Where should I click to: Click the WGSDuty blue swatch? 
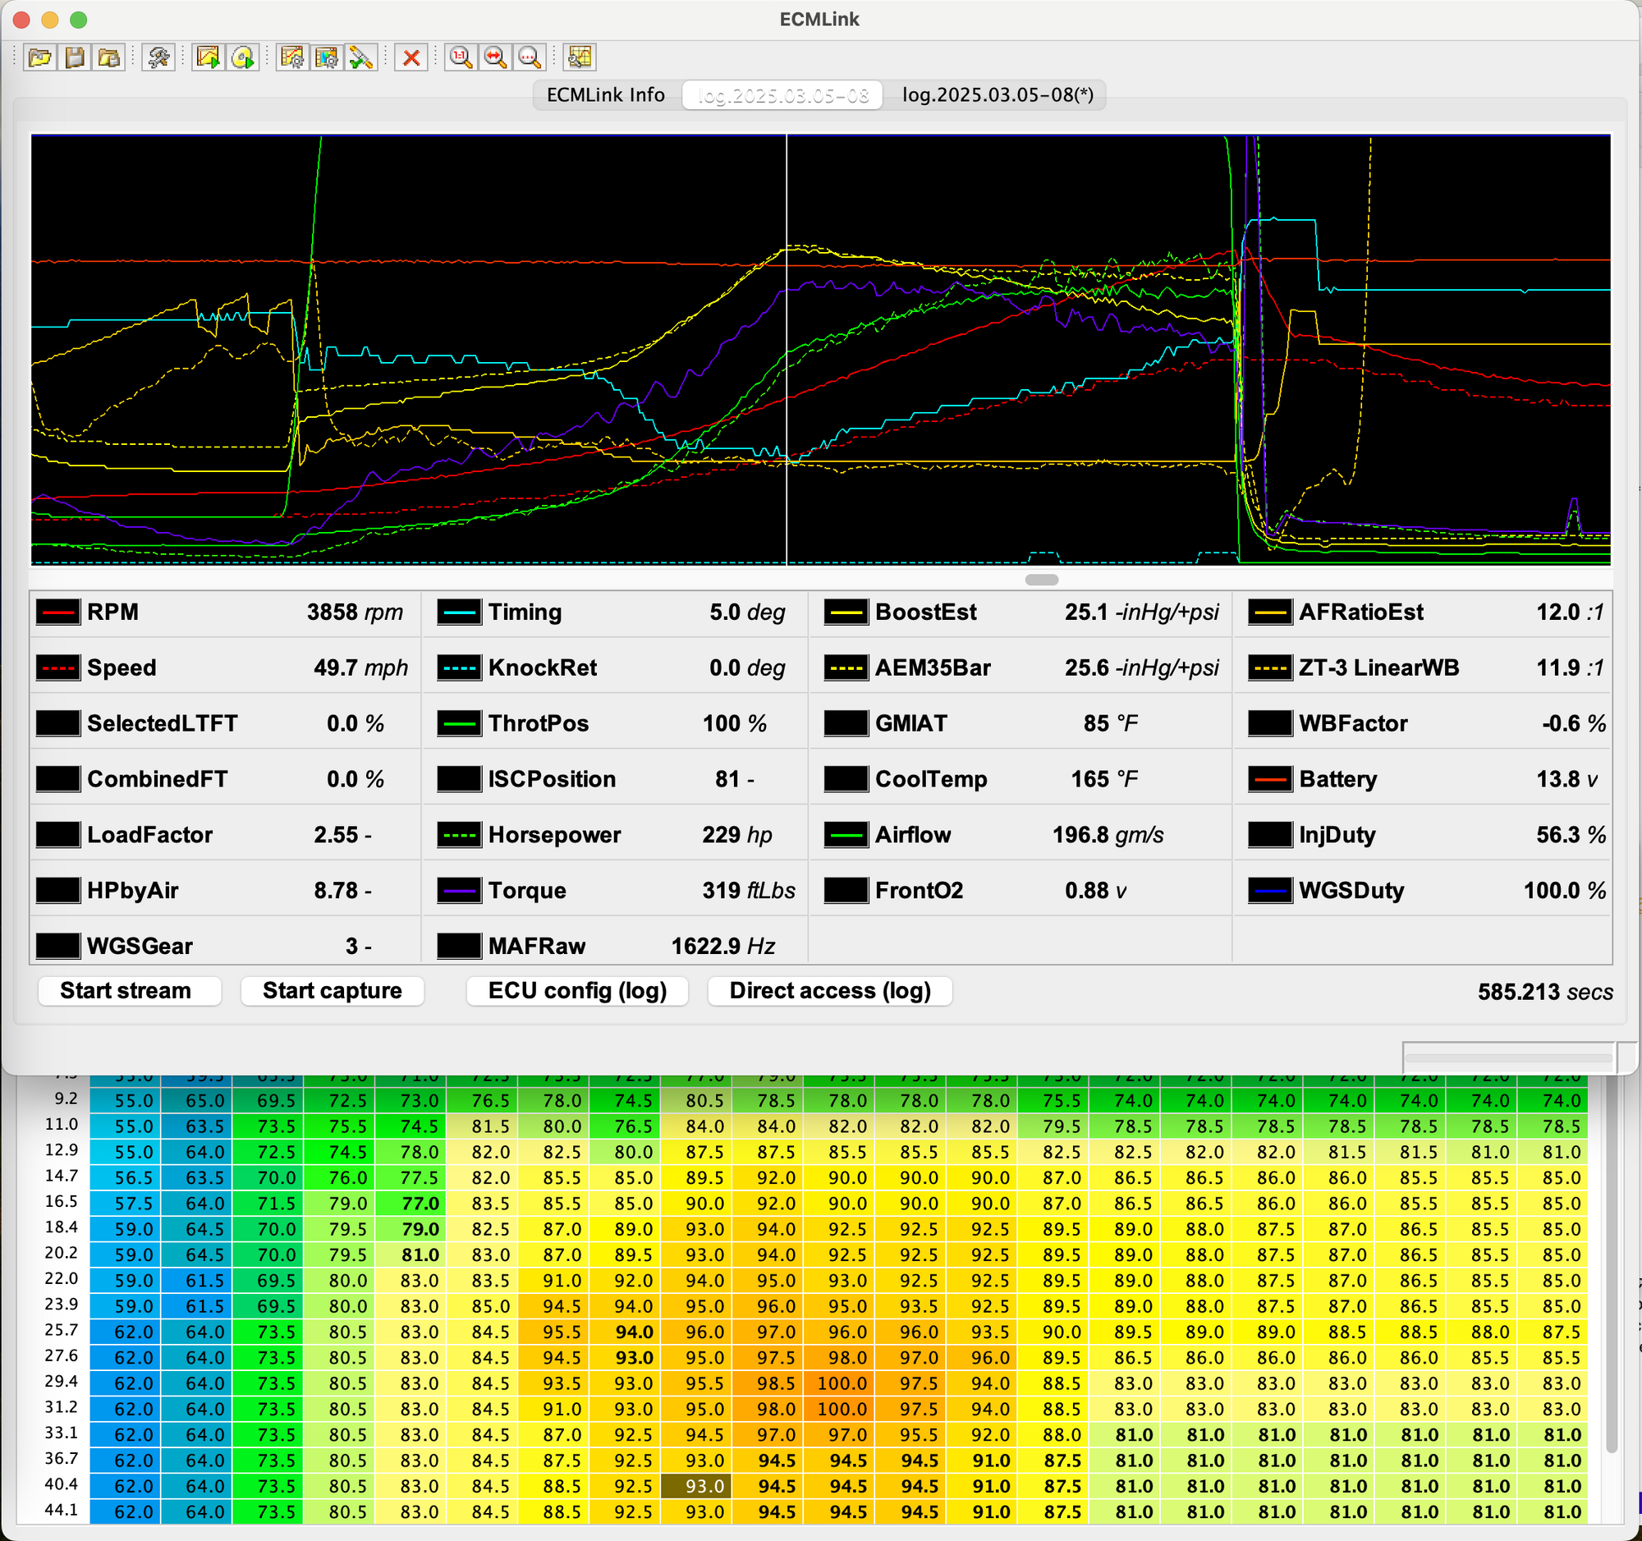tap(1270, 890)
